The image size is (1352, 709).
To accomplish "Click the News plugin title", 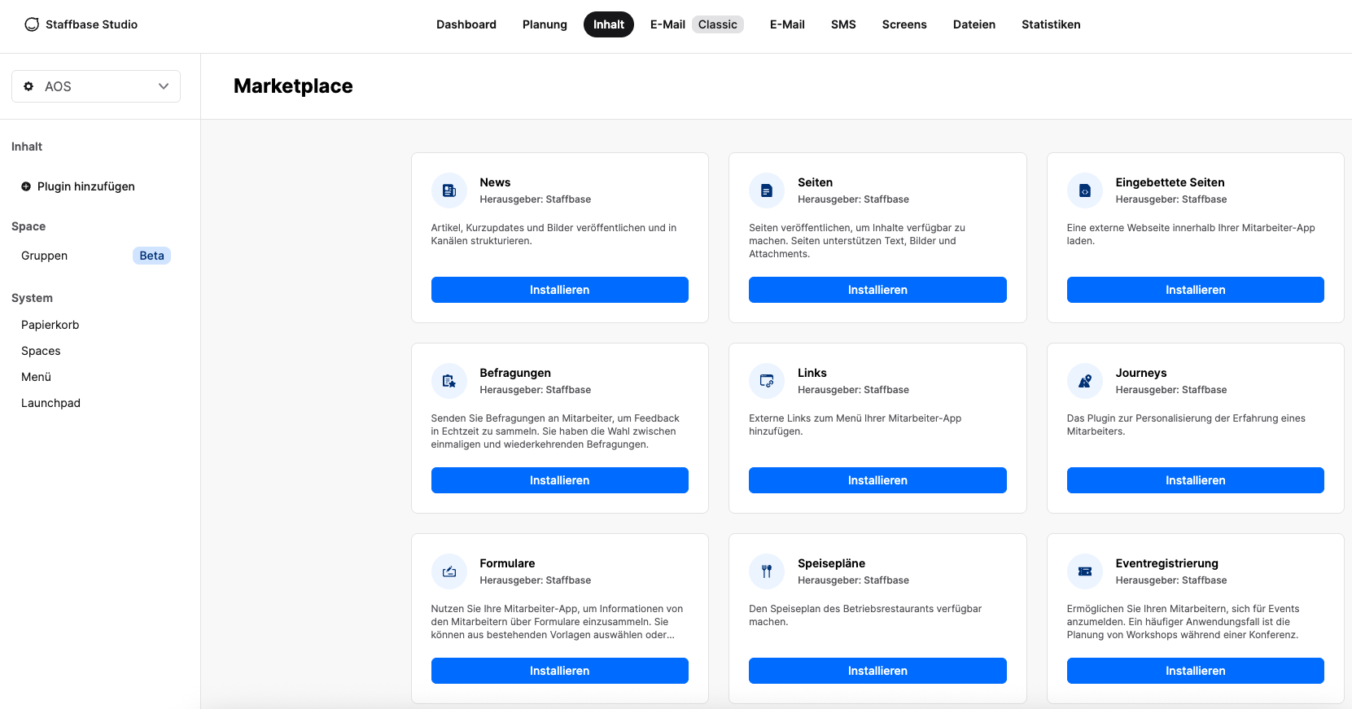I will (495, 182).
